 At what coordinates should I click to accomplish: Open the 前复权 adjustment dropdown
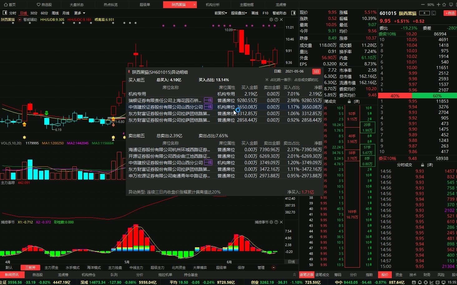pos(221,13)
